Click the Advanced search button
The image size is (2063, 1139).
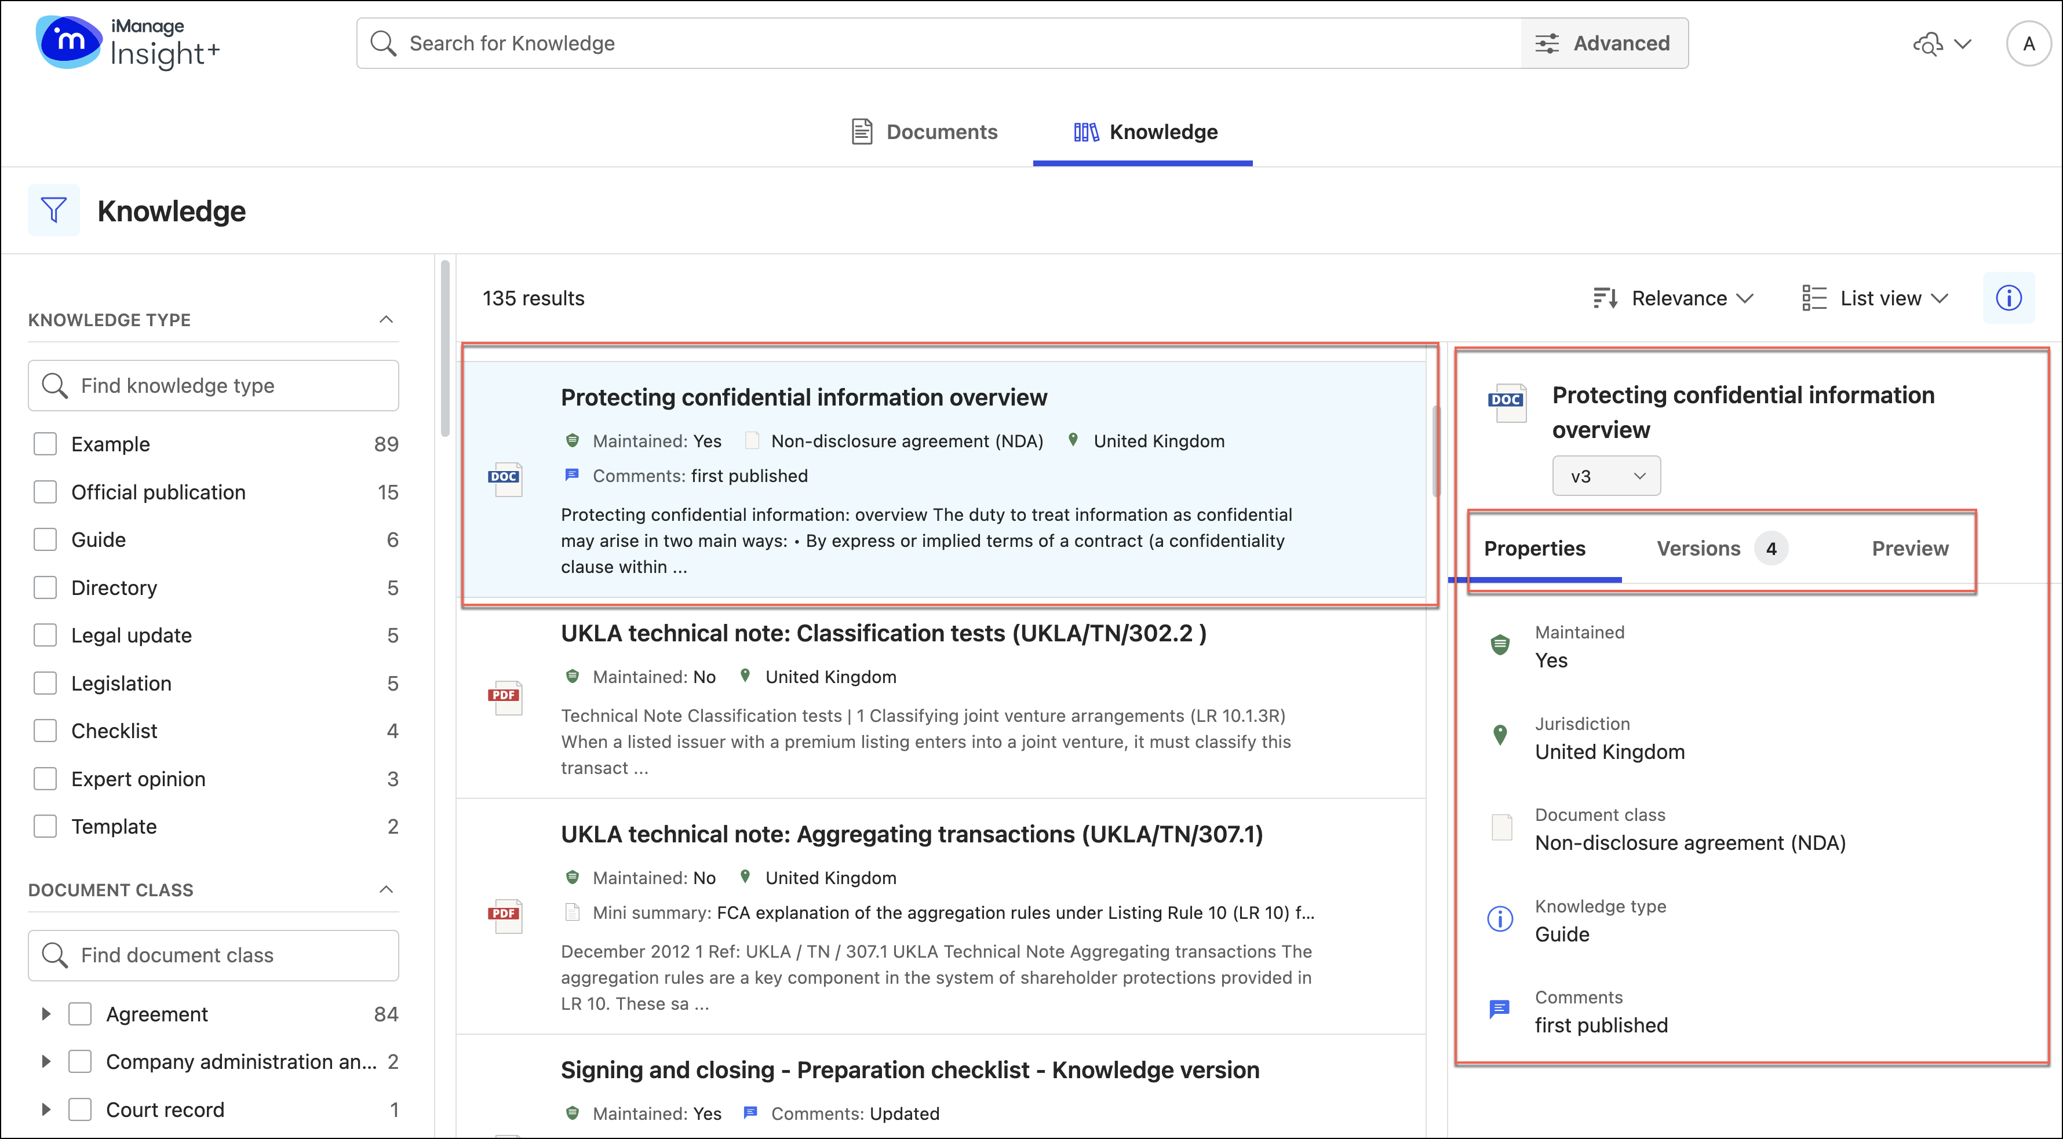coord(1604,43)
